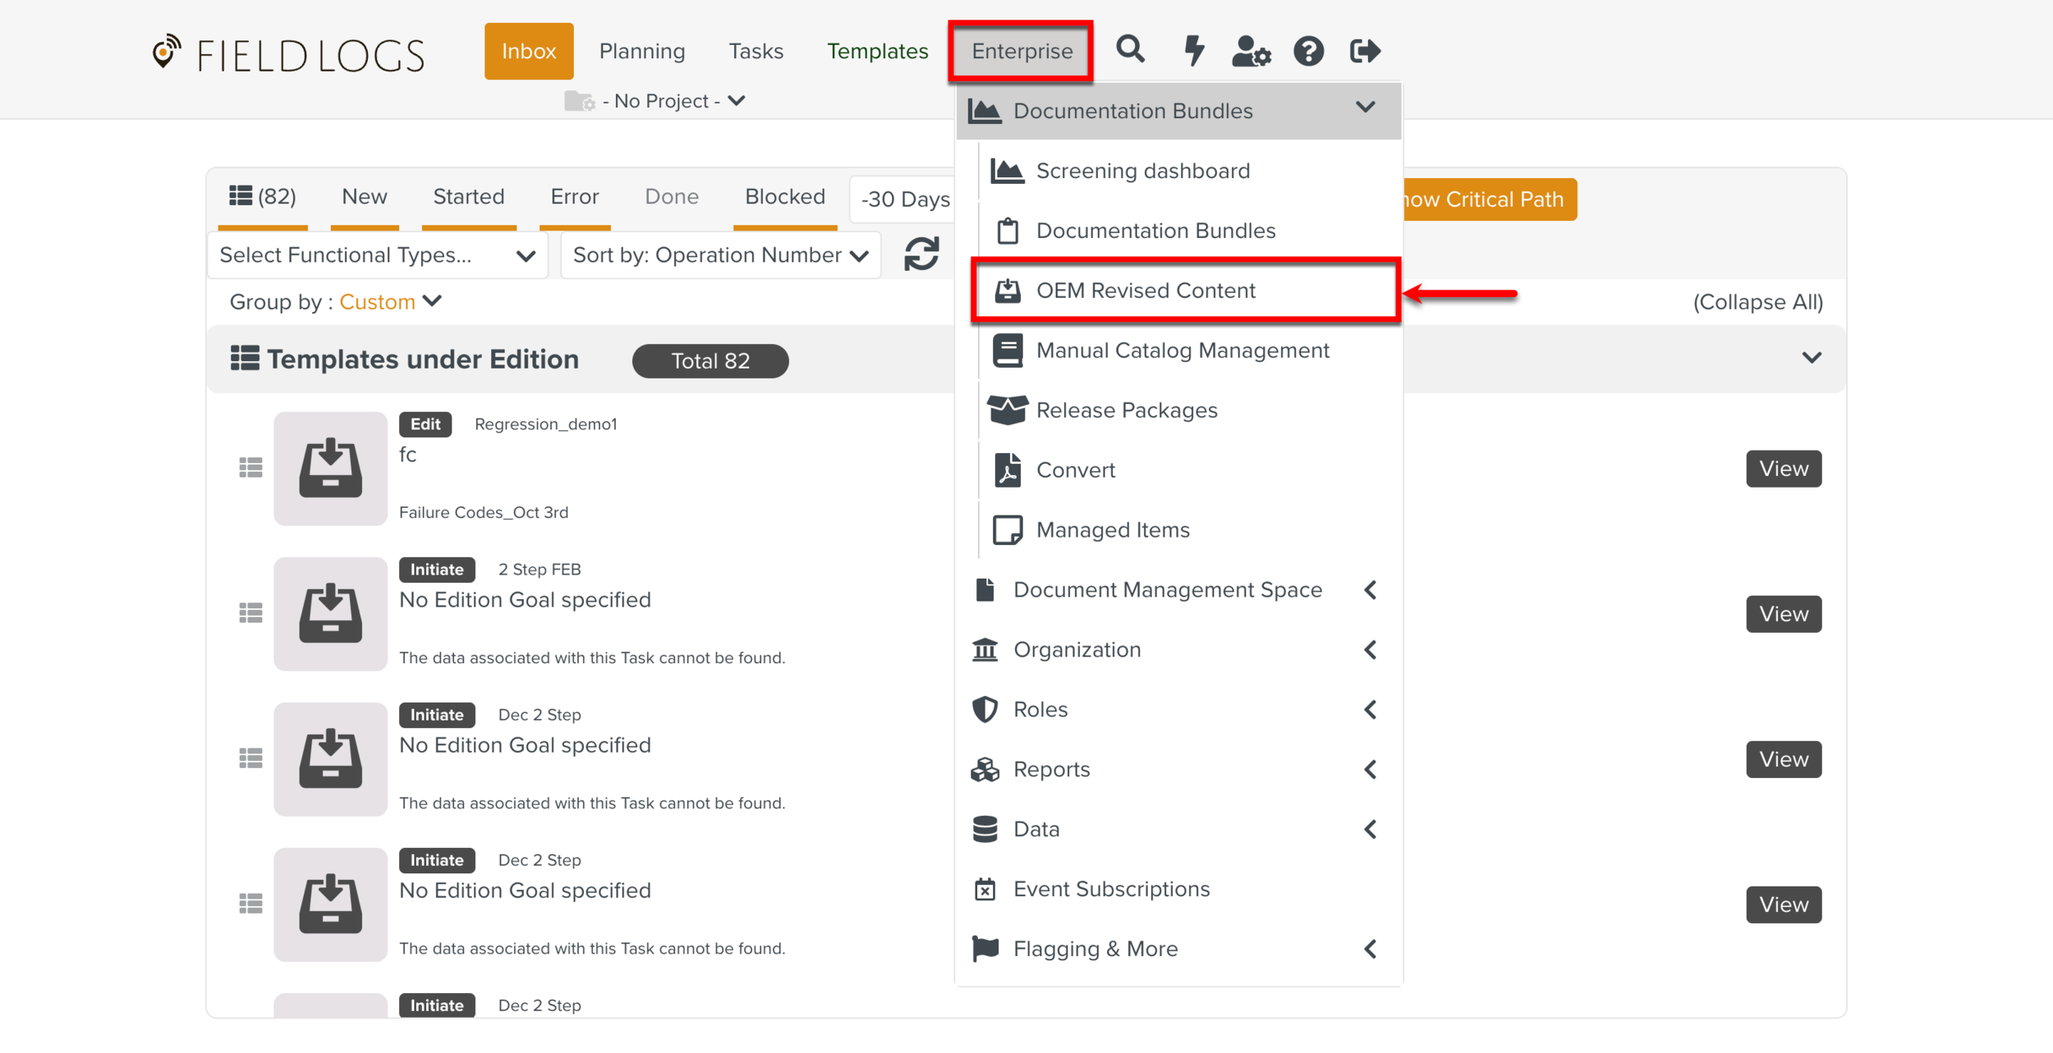Click the list icon beside Regression_demo1 task
Viewport: 2053px width, 1053px height.
coord(250,468)
